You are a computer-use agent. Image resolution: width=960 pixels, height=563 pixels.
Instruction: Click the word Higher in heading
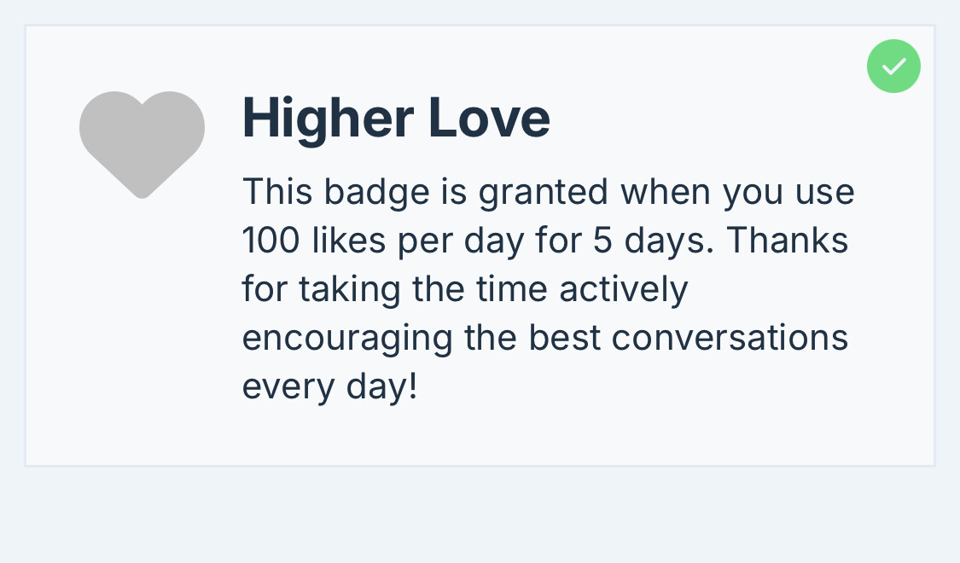[x=329, y=120]
